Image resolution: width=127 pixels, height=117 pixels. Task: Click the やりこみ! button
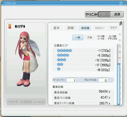pos(91,14)
